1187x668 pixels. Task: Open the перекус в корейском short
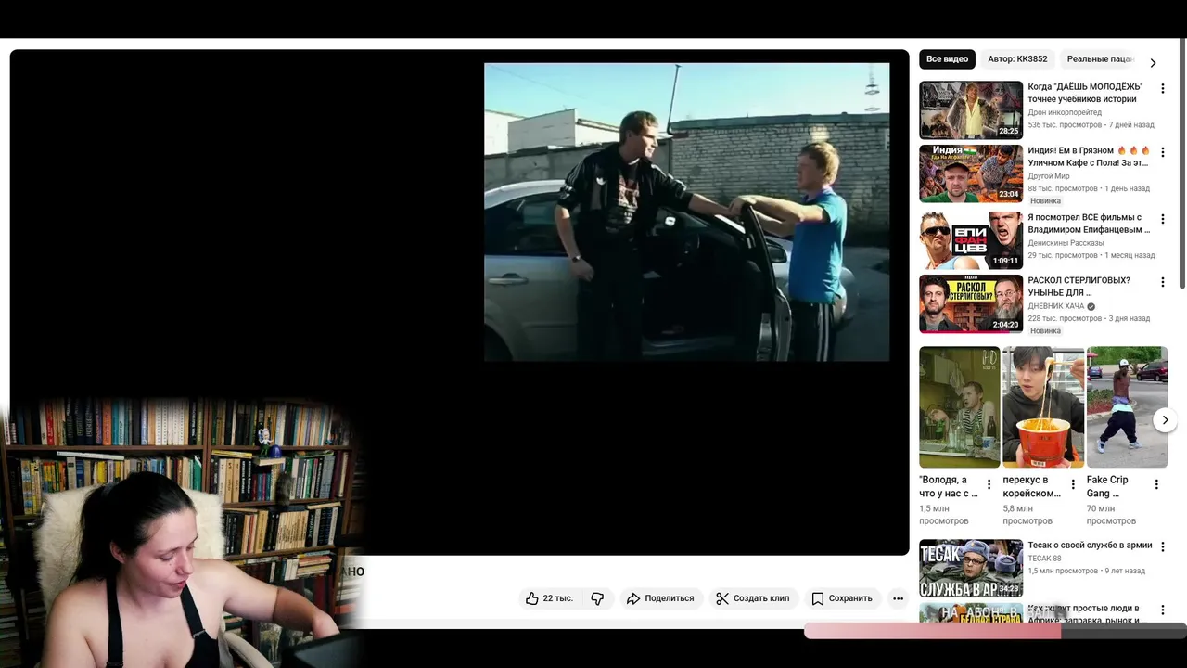coord(1043,406)
